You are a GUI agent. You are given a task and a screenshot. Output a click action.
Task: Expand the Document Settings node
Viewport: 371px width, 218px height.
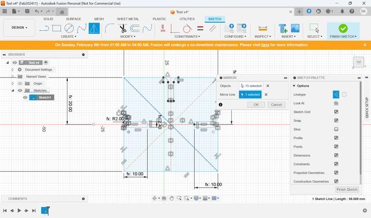(13, 70)
